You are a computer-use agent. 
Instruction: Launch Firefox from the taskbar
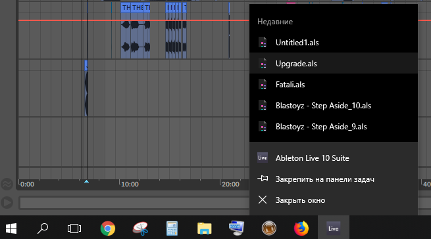(x=301, y=228)
